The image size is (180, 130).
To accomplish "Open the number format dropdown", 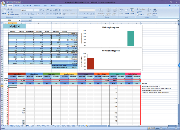I will point(94,10).
